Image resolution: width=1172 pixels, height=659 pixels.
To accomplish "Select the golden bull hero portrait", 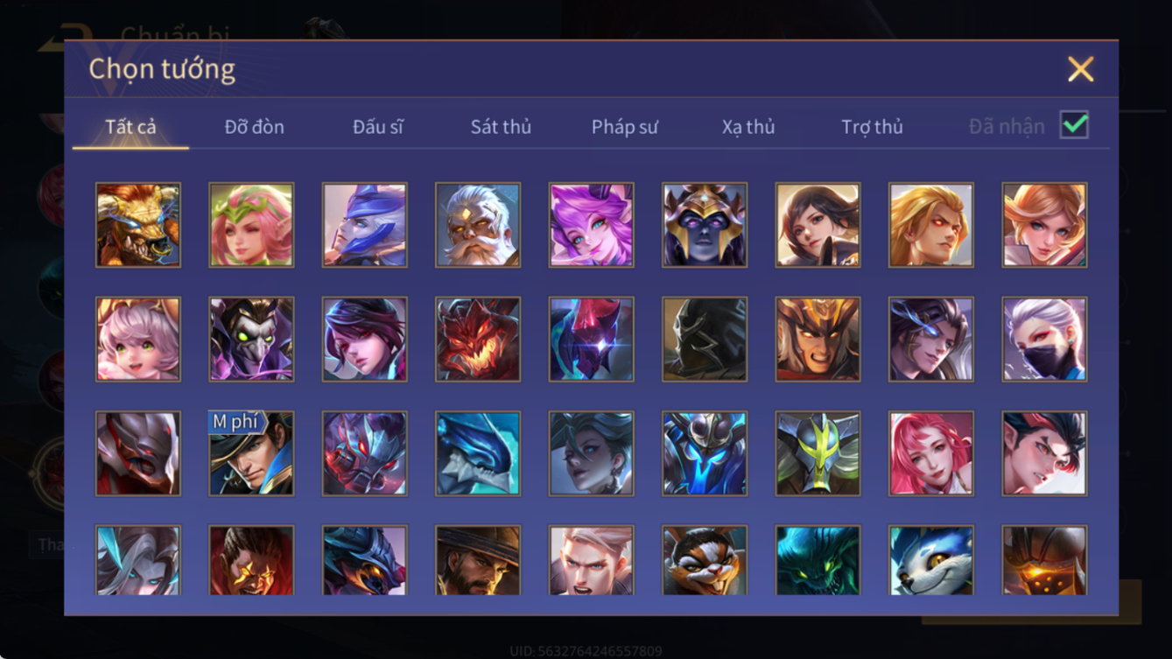I will pos(138,225).
